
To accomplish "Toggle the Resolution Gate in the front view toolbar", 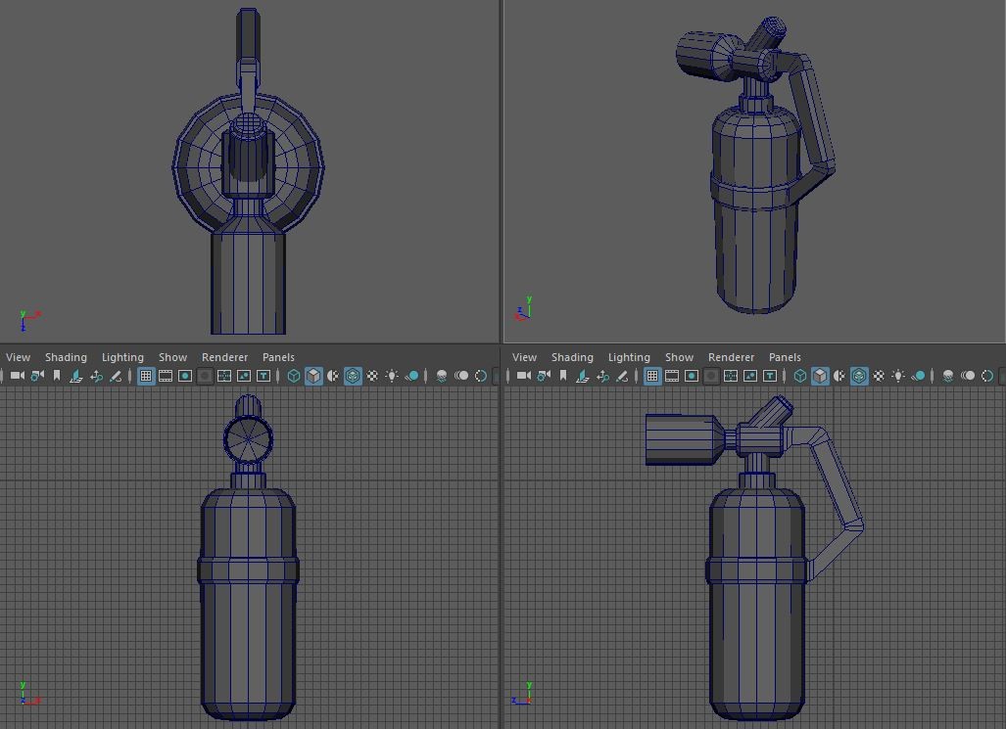I will coord(185,376).
